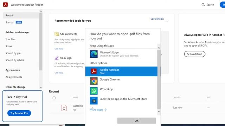The image size is (225, 126).
Task: Click Use now under Fill & Sign
Action: 59,73
